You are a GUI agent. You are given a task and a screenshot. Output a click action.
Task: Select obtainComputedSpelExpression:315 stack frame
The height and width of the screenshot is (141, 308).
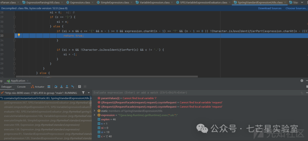(x=46, y=107)
